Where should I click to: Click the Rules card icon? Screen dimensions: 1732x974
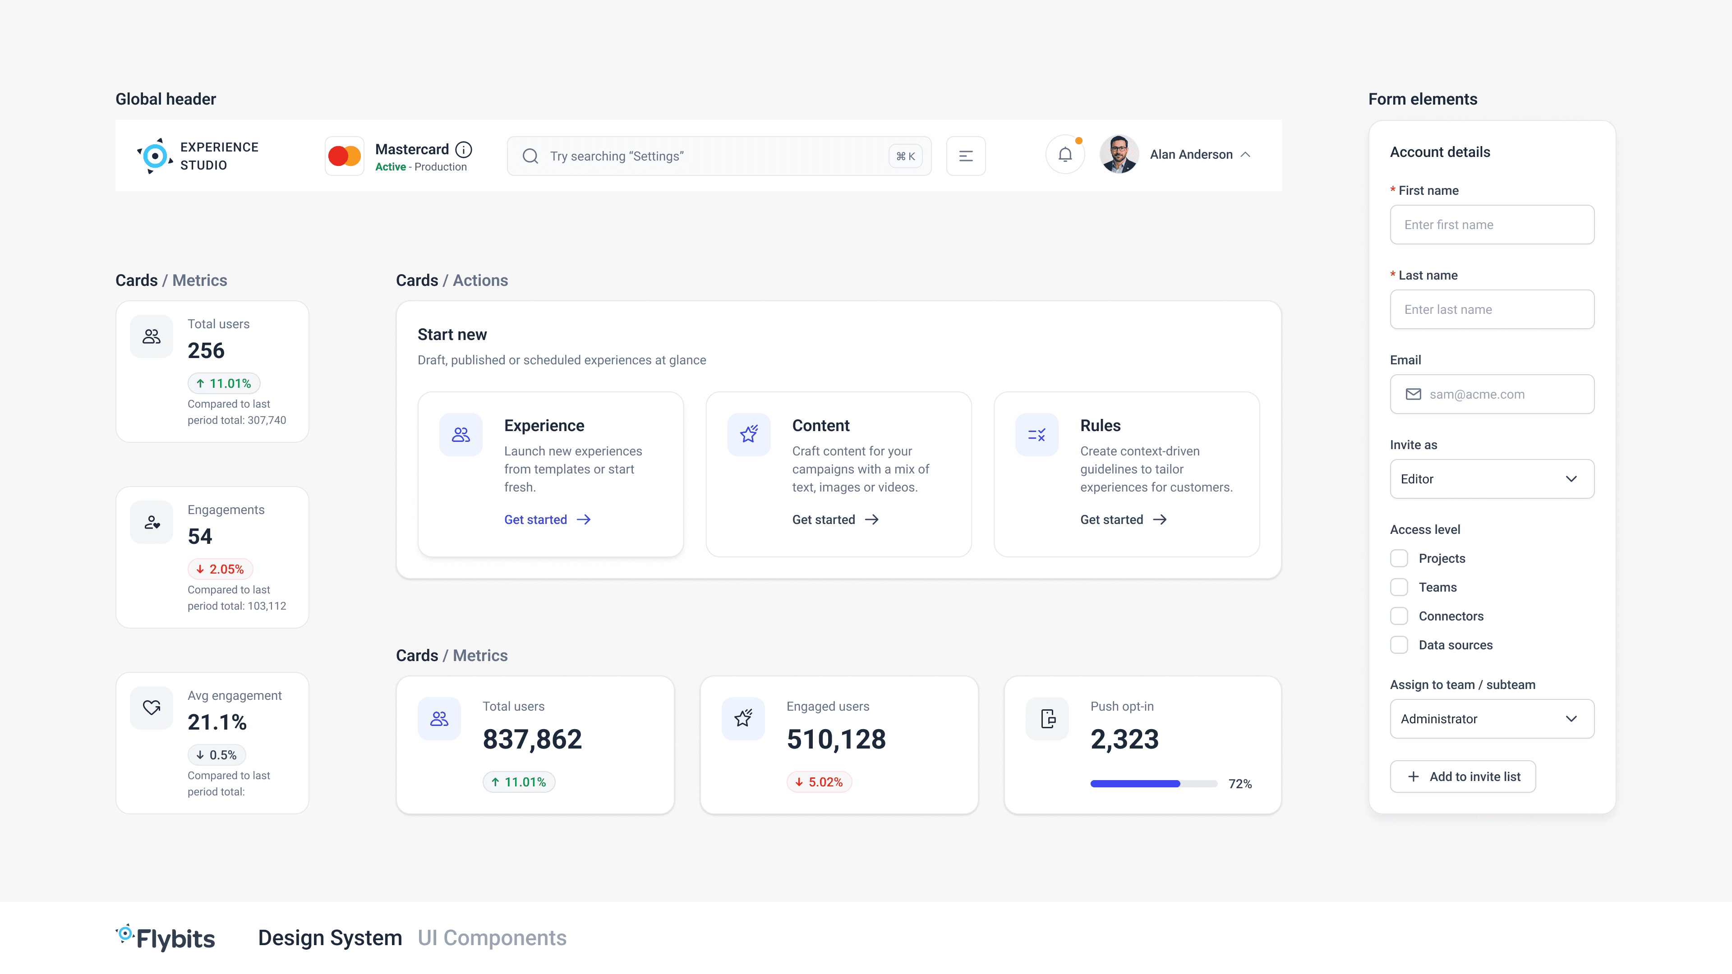click(x=1036, y=435)
